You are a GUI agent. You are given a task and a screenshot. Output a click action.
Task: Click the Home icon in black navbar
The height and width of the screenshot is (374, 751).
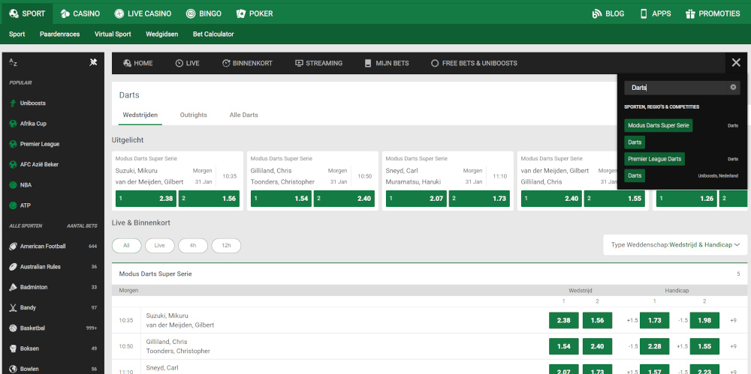click(127, 63)
